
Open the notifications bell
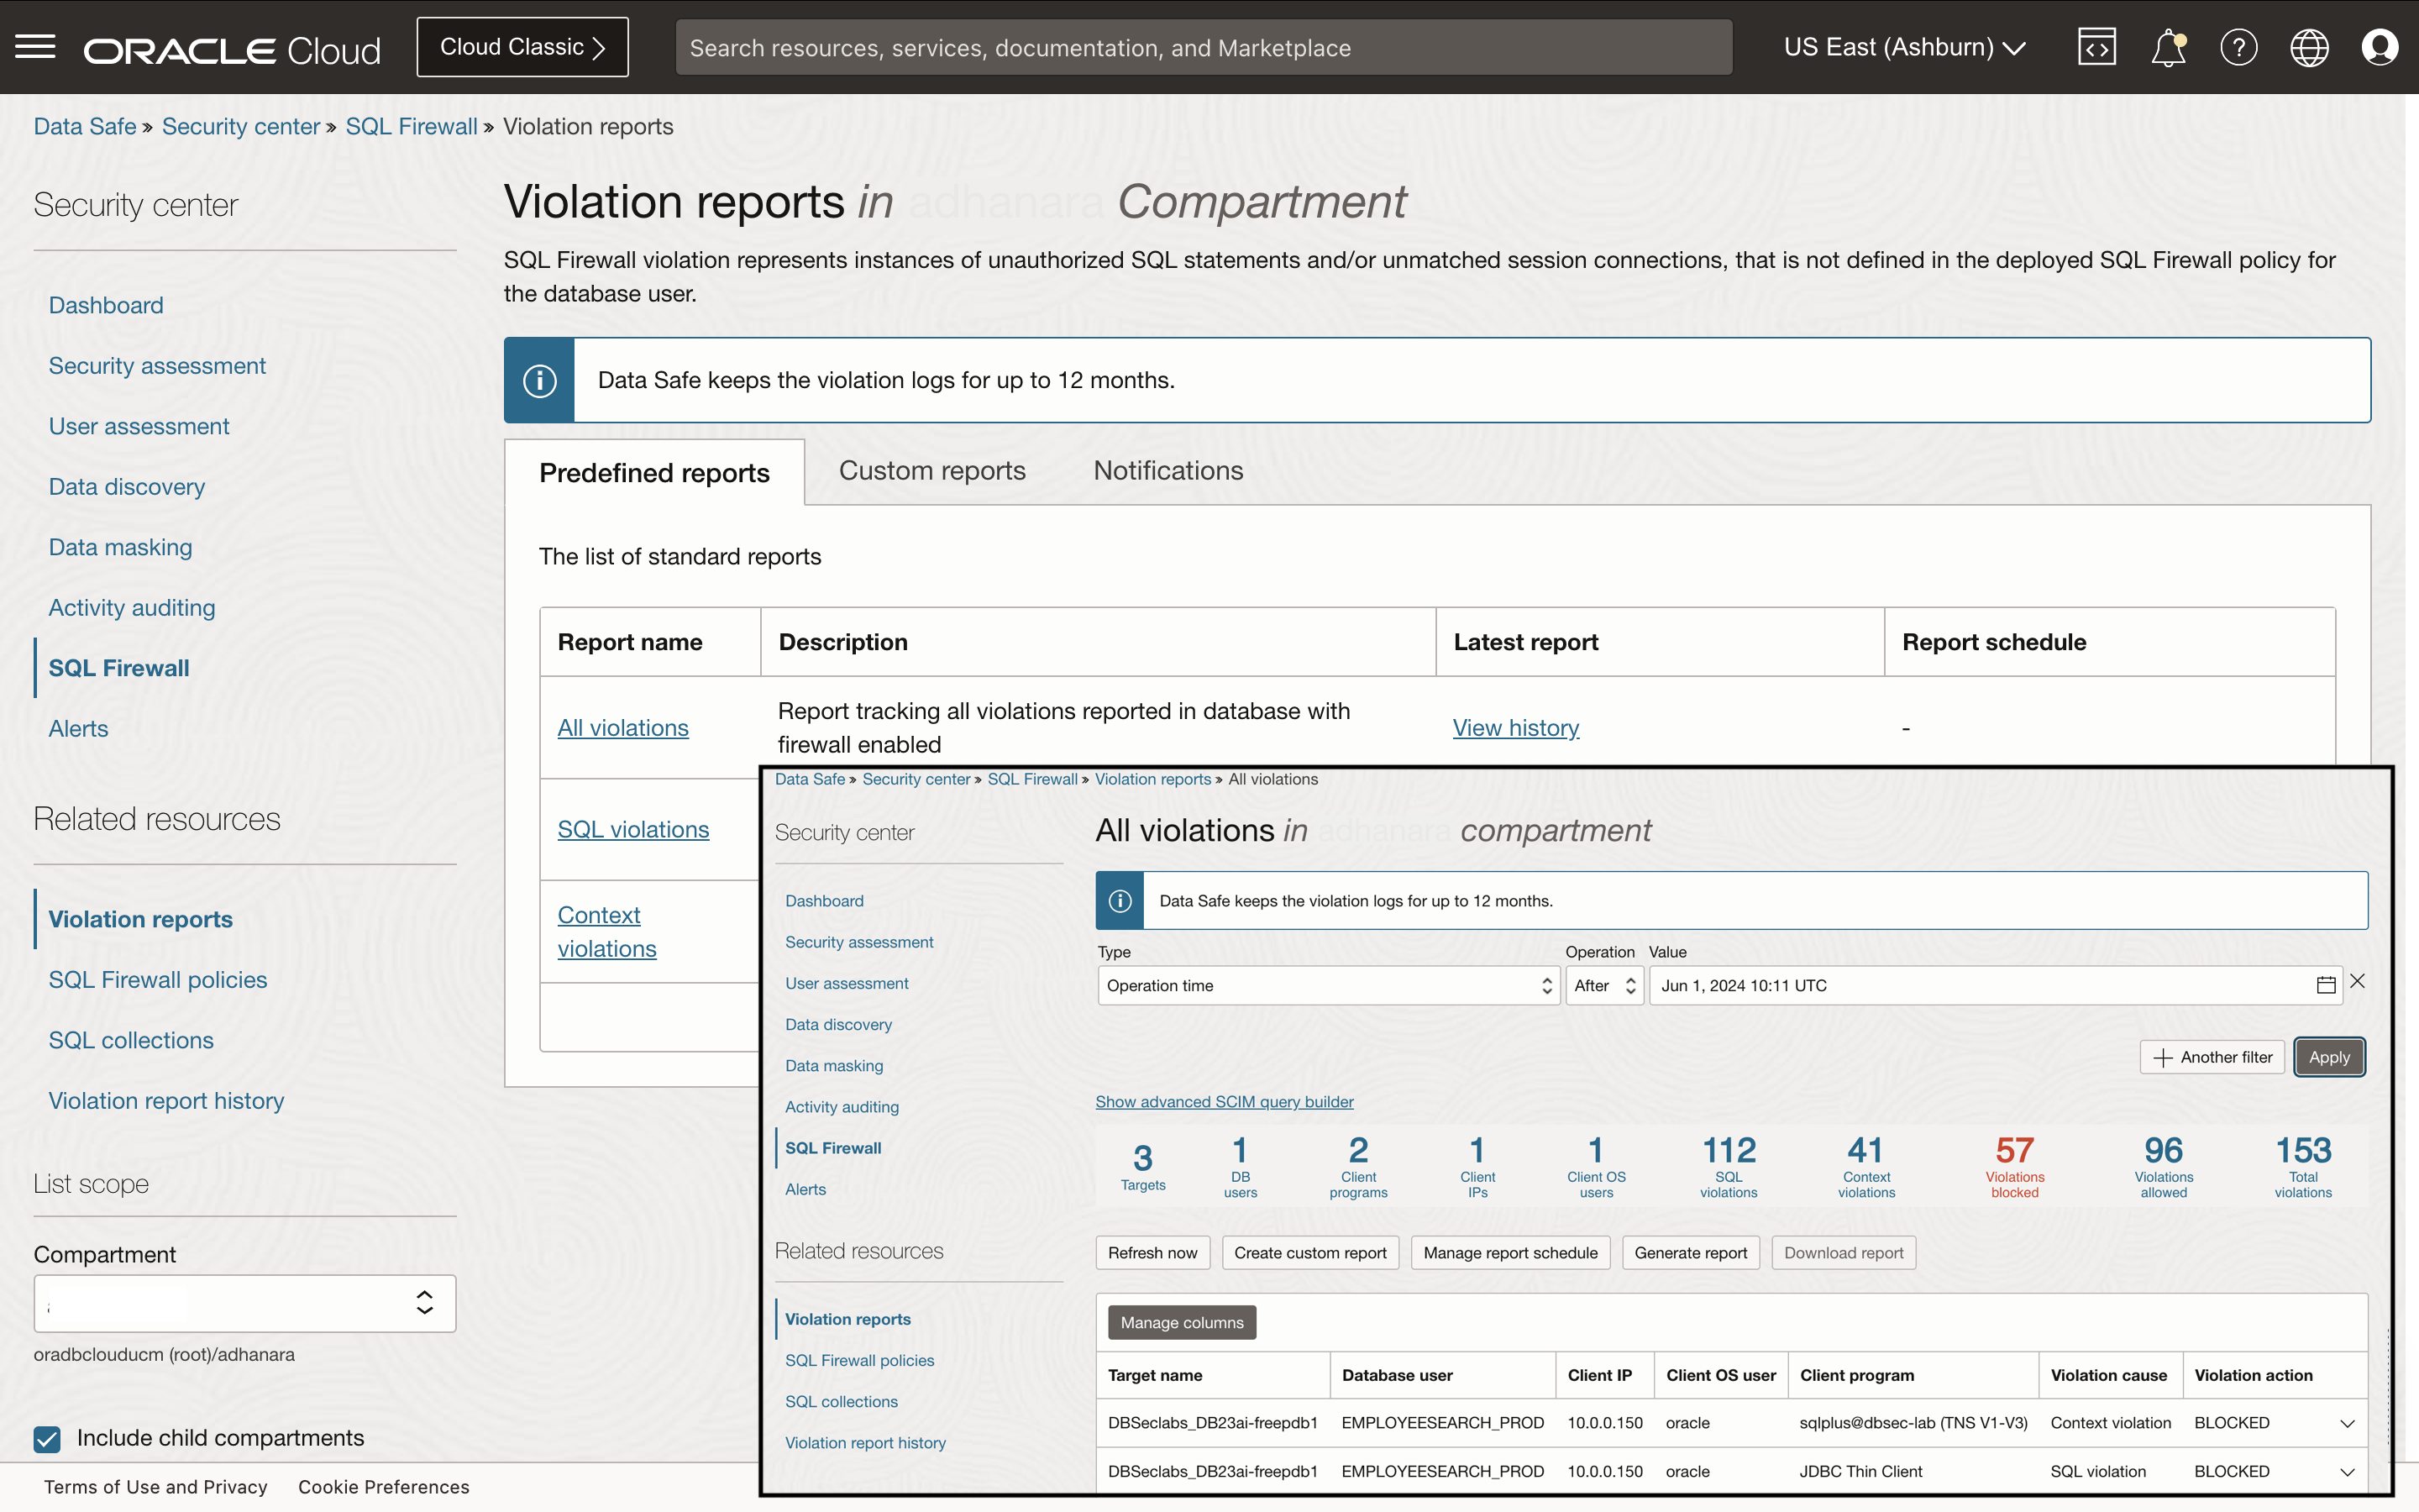click(x=2168, y=46)
